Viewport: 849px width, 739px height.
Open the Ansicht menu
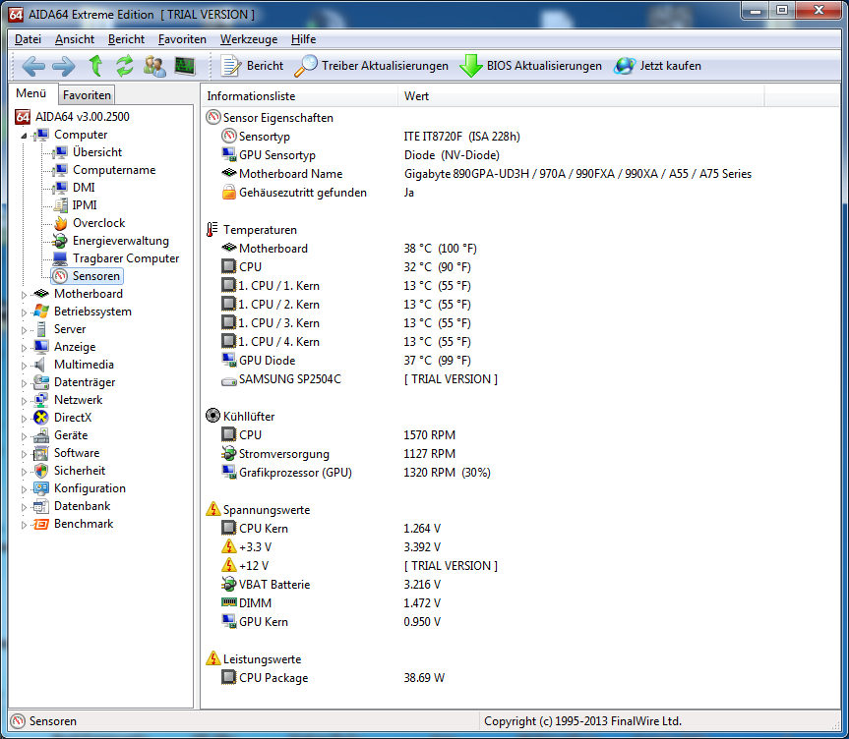point(75,39)
